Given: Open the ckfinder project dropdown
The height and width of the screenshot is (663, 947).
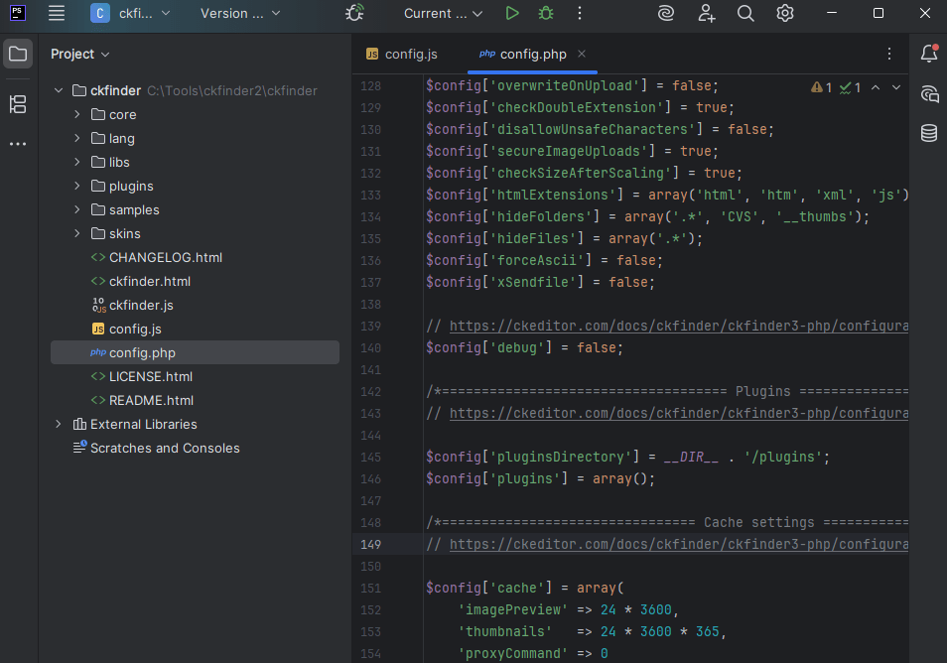Looking at the screenshot, I should pos(130,13).
